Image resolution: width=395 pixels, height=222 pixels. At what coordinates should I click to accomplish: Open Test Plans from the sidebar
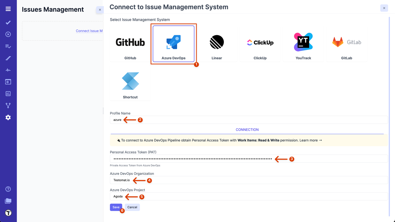[8, 46]
